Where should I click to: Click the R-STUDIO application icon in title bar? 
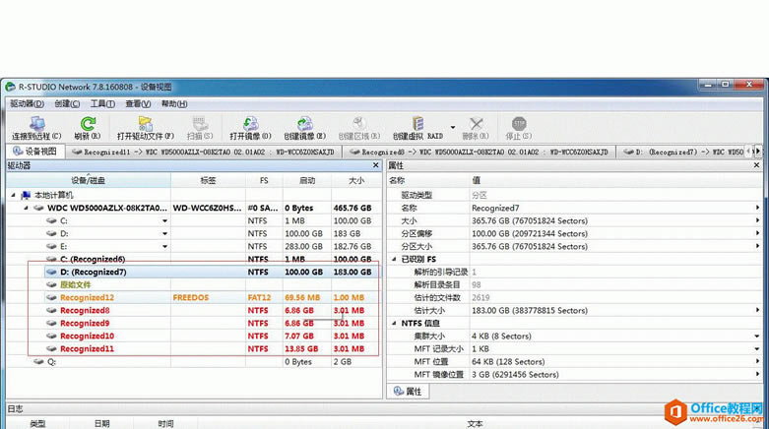[10, 87]
